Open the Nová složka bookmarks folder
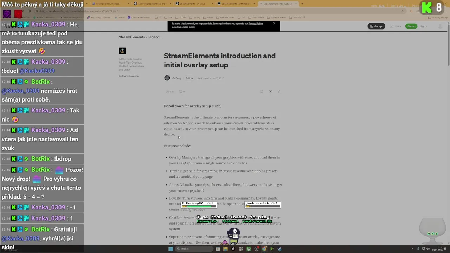The image size is (450, 253). 256,17
